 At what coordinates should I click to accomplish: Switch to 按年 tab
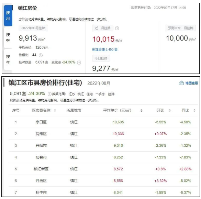(8, 59)
